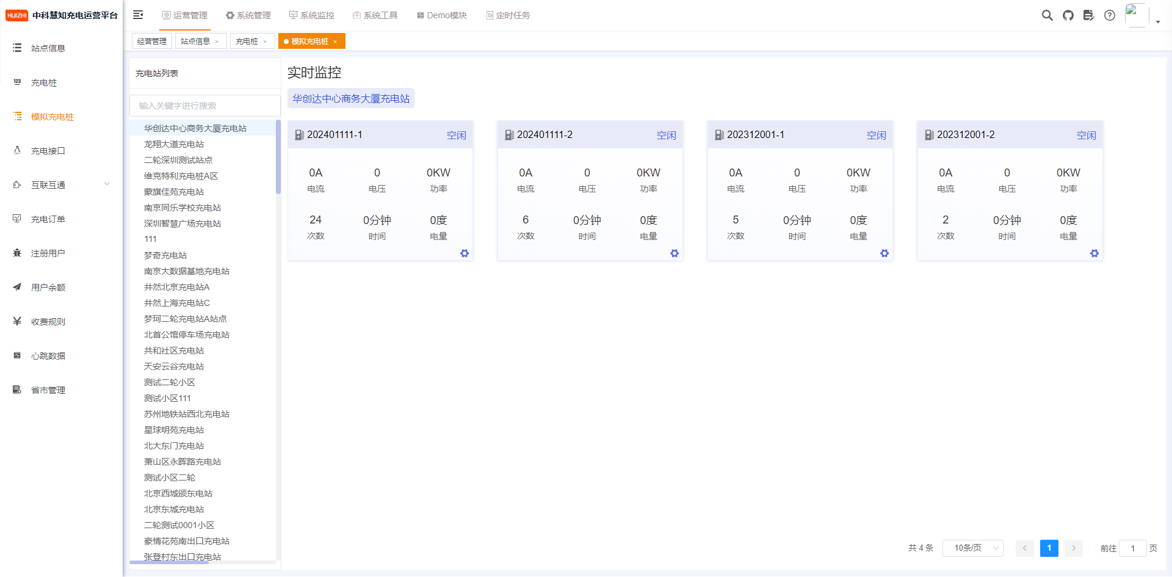Open settings gear for charger 202312001-2
Screen dimensions: 1172x577
coord(1094,253)
